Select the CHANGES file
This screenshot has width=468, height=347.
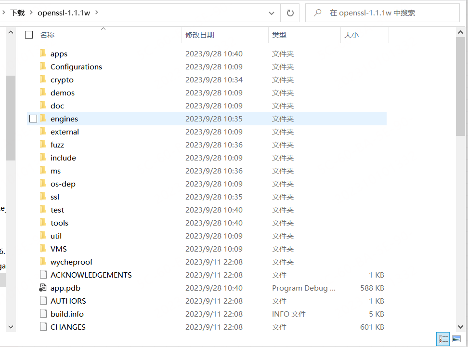(x=68, y=327)
